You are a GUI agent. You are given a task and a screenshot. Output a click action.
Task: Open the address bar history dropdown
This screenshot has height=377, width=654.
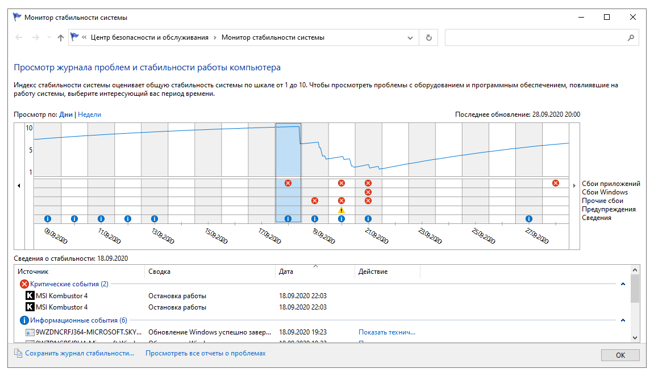coord(410,38)
